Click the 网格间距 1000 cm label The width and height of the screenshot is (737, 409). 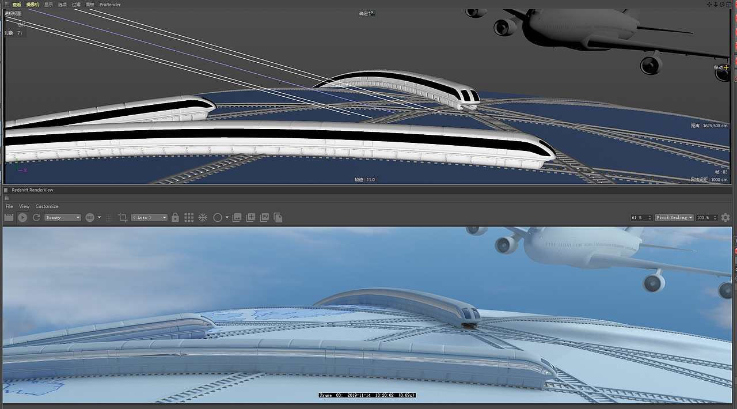(709, 180)
